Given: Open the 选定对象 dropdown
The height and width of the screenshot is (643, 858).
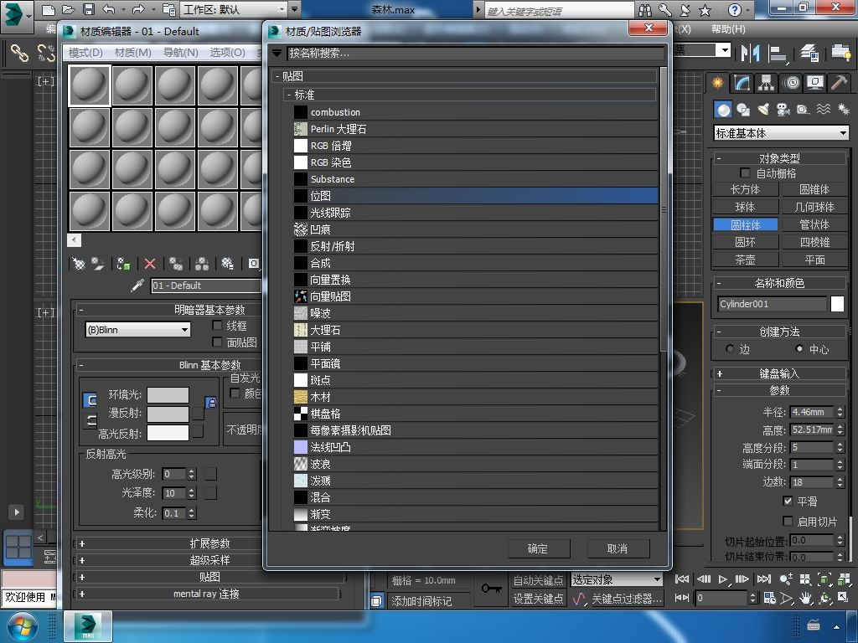Looking at the screenshot, I should tap(617, 579).
